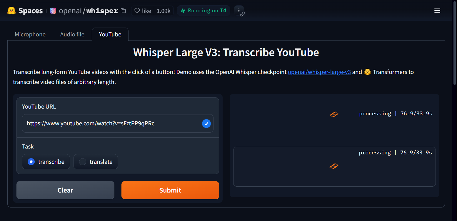Open the openai/whisper-large-v3 link

(319, 72)
